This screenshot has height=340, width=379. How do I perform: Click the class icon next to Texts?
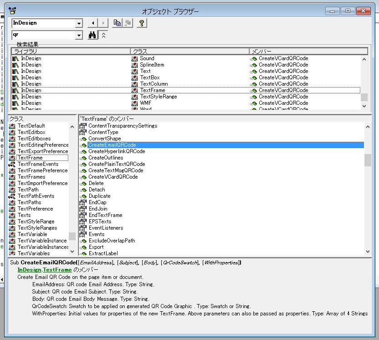[12, 215]
